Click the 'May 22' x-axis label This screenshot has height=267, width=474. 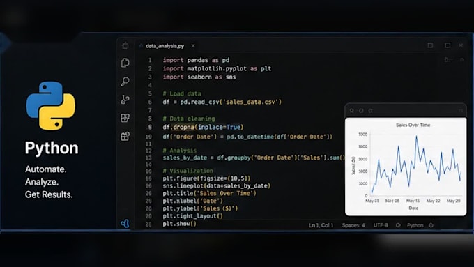click(433, 201)
